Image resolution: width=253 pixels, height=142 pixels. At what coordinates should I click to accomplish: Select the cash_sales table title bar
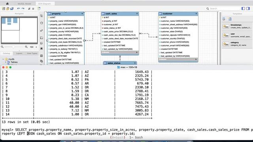(120, 14)
